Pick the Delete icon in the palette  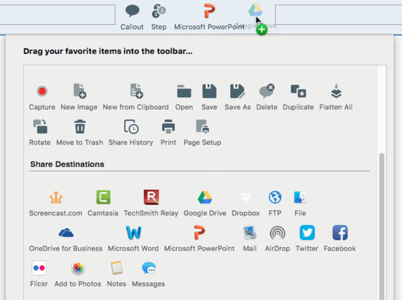pyautogui.click(x=267, y=91)
